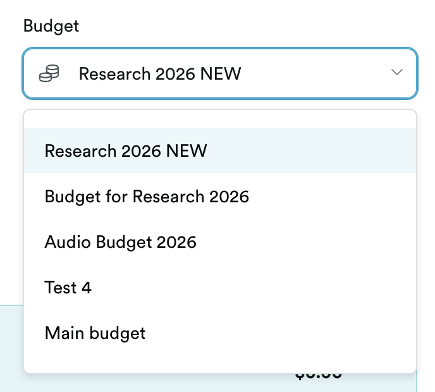Viewport: 435px width, 392px height.
Task: Click the coins icon in the Budget field
Action: [x=49, y=73]
